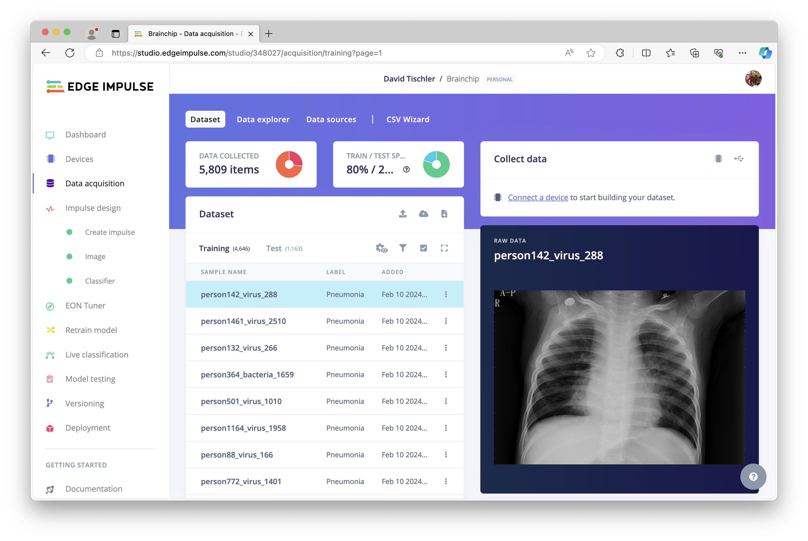Open the EON Tuner section
This screenshot has height=541, width=808.
coord(85,305)
